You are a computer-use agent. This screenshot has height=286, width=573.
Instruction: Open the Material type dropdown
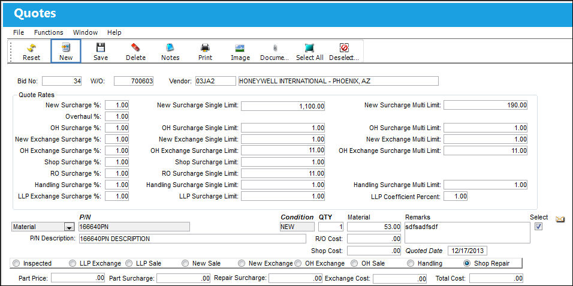click(69, 227)
